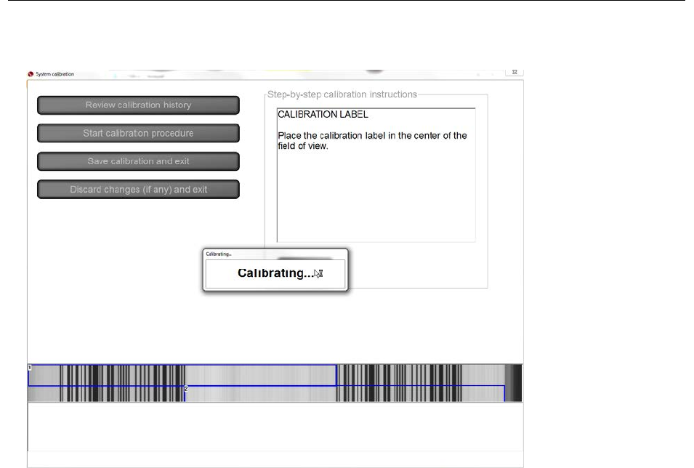Click the 'Calibrating...' popup message
This screenshot has height=468, width=694.
275,274
